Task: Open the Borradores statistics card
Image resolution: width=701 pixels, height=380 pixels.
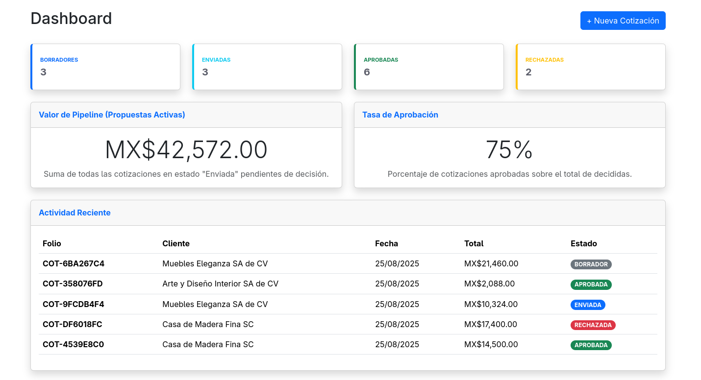Action: point(105,67)
